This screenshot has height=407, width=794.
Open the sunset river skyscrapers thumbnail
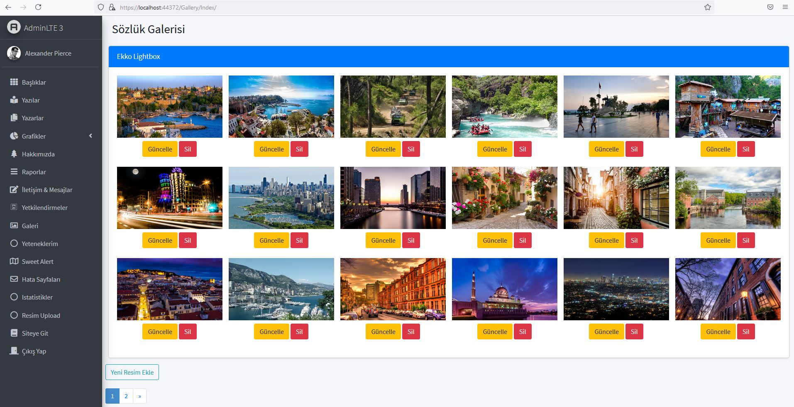click(x=393, y=198)
